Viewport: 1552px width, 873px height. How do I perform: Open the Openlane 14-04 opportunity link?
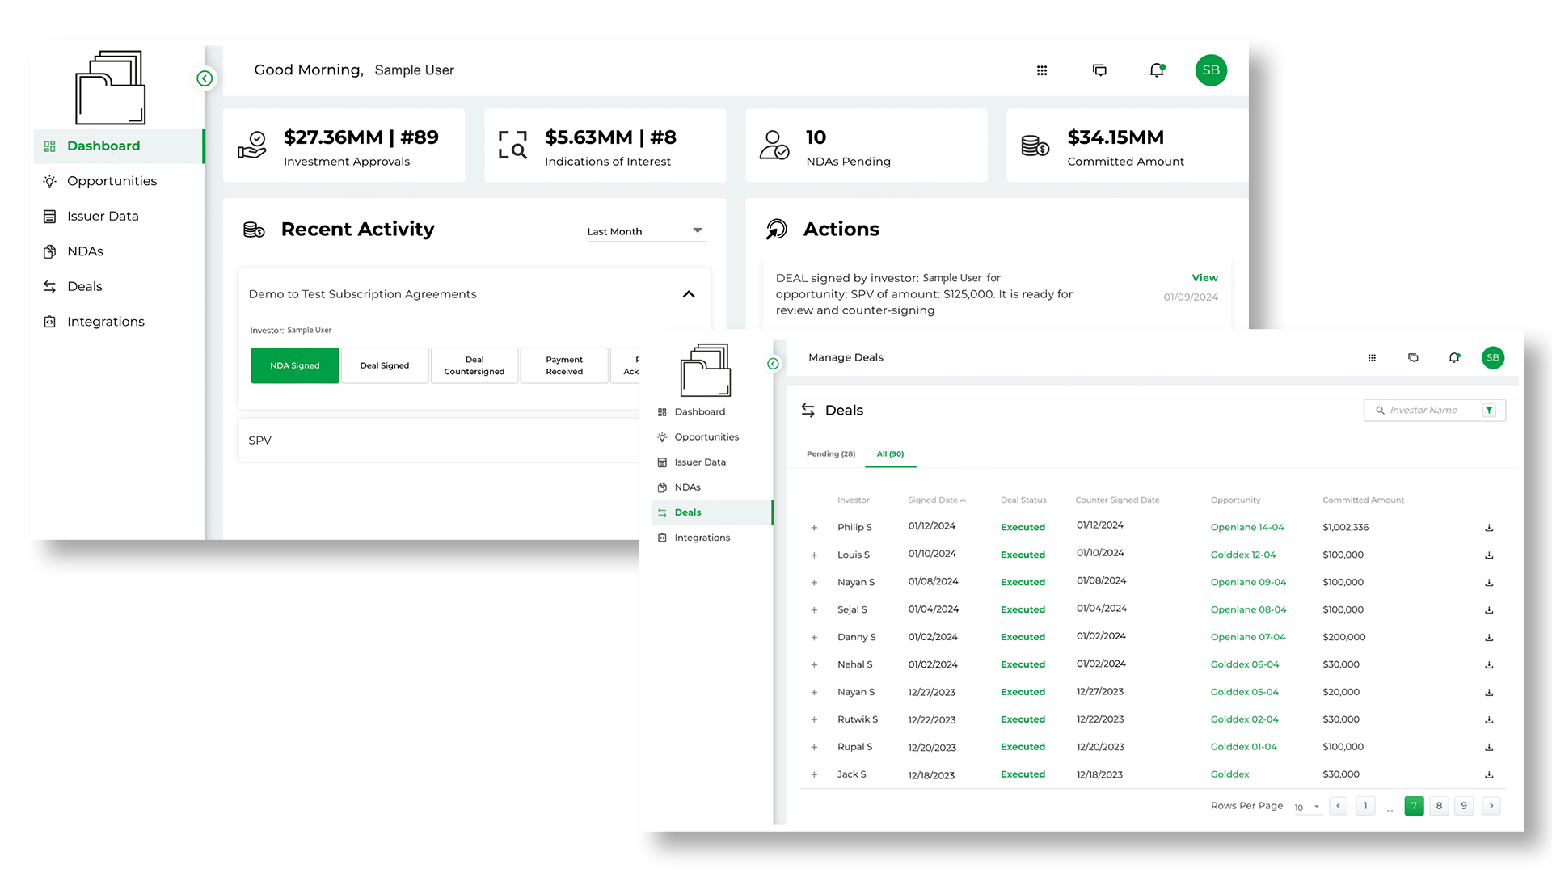(x=1246, y=528)
